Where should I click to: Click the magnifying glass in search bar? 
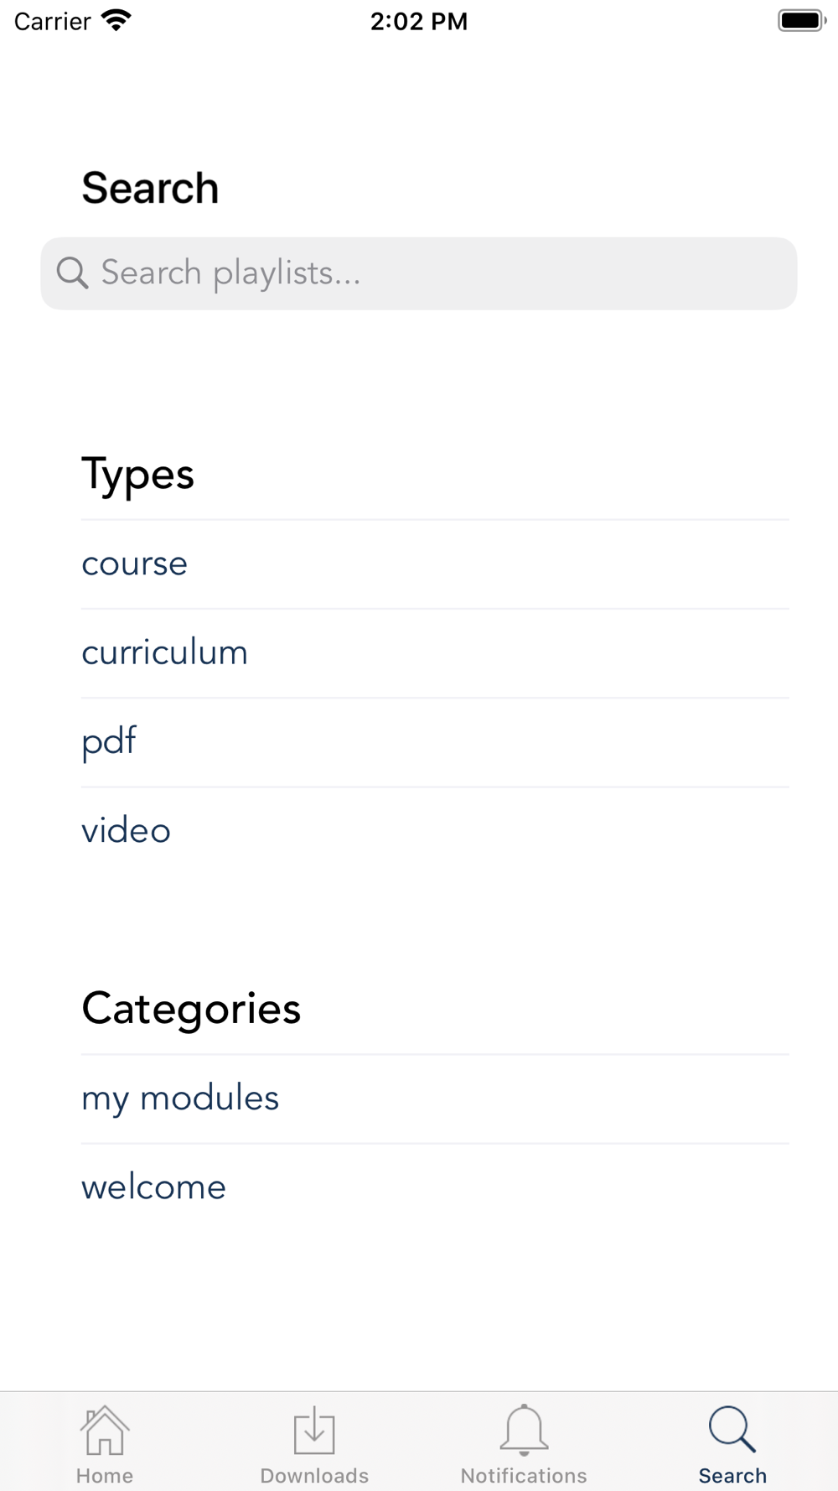[72, 273]
